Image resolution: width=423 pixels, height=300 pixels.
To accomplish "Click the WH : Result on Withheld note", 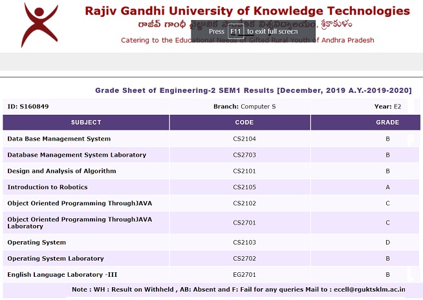I will pyautogui.click(x=133, y=290).
